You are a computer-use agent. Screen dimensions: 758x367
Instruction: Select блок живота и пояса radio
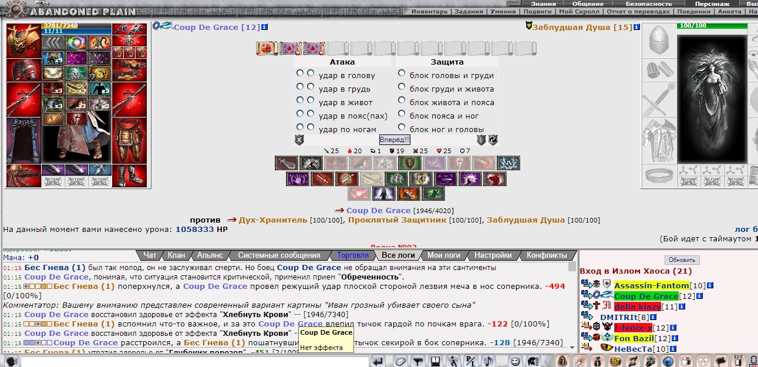(x=402, y=100)
